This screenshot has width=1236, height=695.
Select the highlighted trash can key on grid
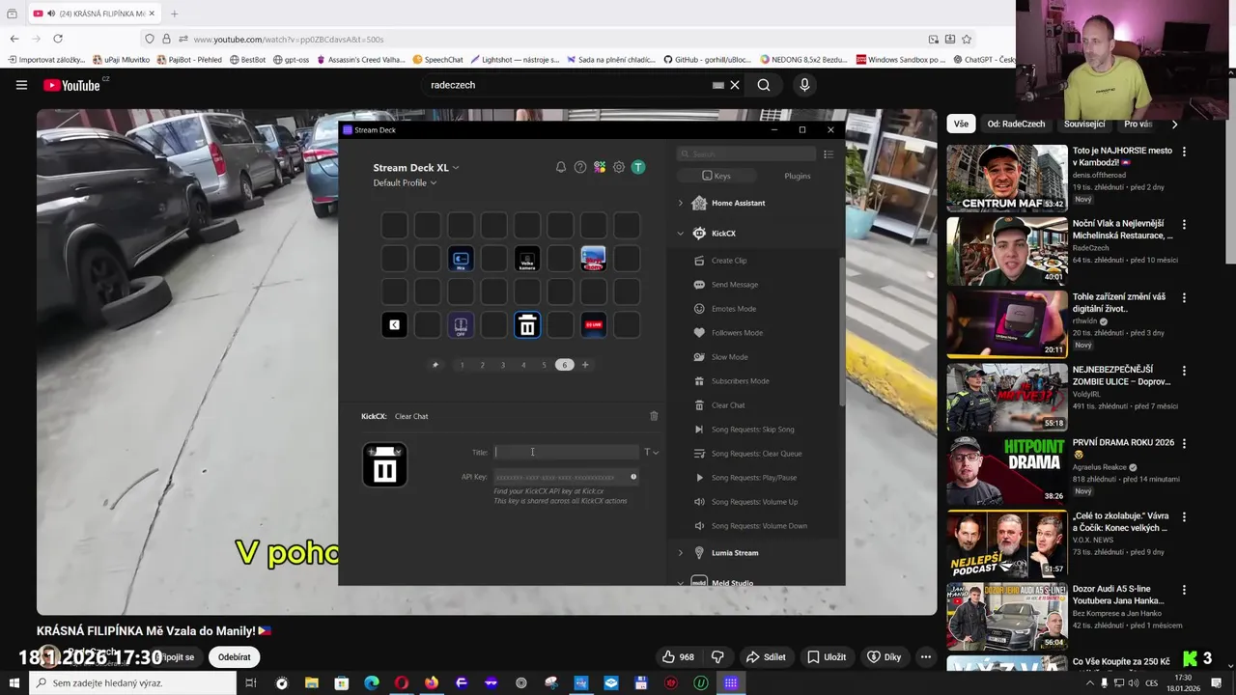point(527,325)
